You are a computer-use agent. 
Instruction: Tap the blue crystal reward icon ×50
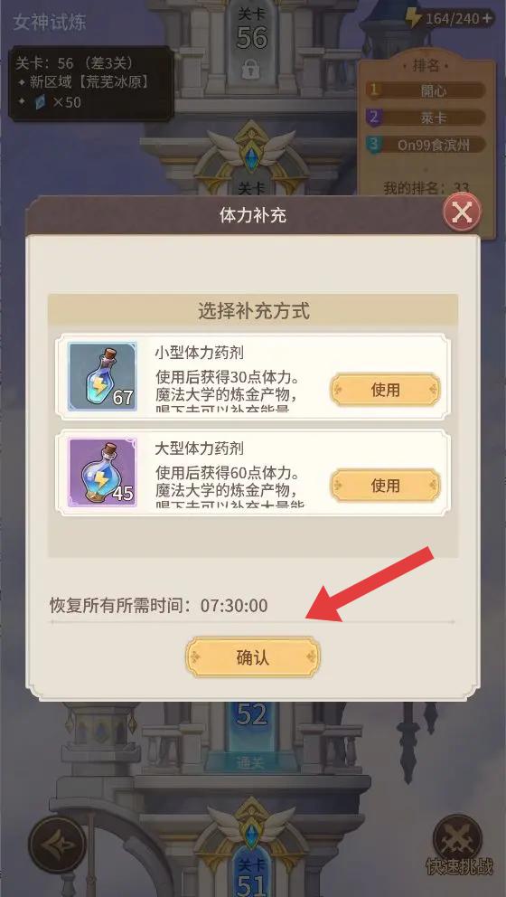coord(40,102)
